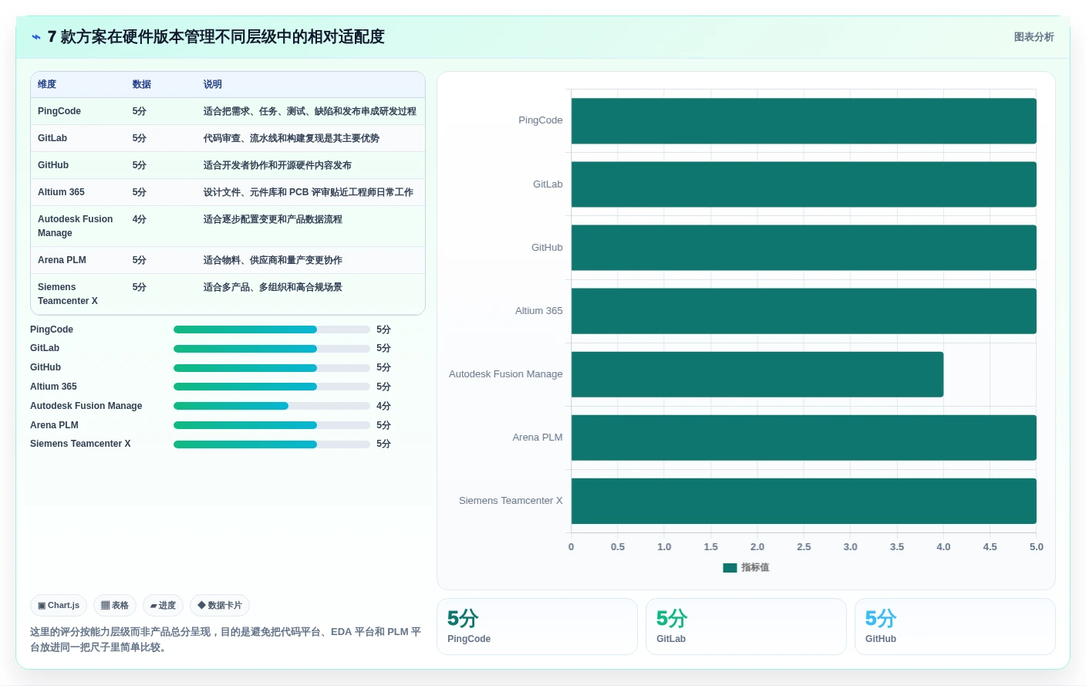Viewport: 1086px width, 686px height.
Task: Click description 适合开发者协作和开源硬件内容发布
Action: (x=277, y=165)
